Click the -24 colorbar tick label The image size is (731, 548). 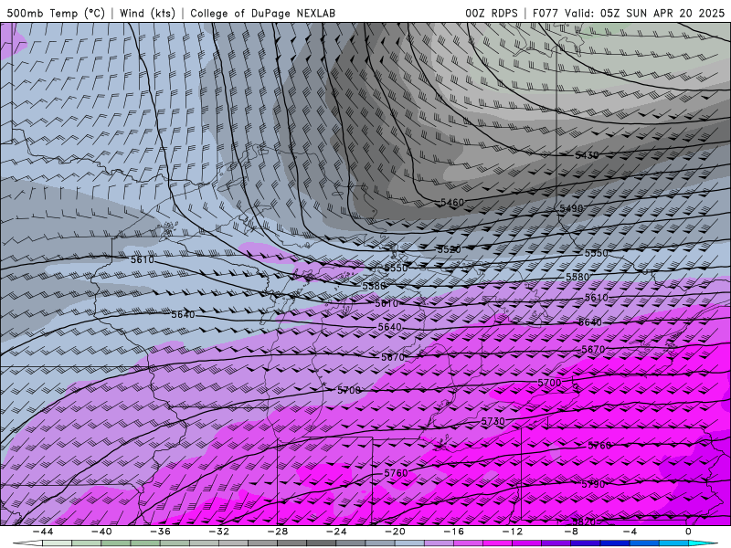click(336, 532)
